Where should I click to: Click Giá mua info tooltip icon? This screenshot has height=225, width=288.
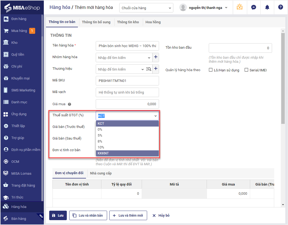coord(69,104)
